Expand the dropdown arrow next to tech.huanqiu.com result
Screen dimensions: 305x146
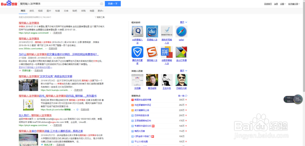[x=71, y=90]
